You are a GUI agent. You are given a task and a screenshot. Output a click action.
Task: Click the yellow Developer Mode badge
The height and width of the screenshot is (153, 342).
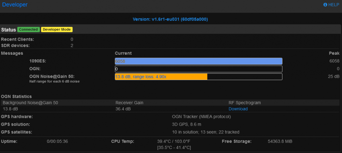[x=57, y=29]
